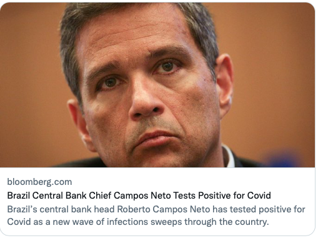
Task: Select the 'sweeps through the country' description line
Action: click(138, 222)
